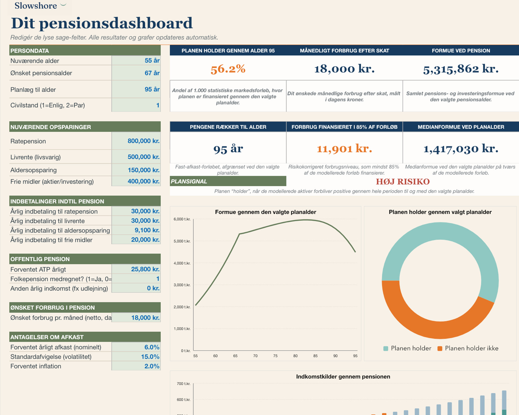Viewport: 519px width, 415px height.
Task: Click the teal Planen holder legend swatch
Action: [386, 349]
